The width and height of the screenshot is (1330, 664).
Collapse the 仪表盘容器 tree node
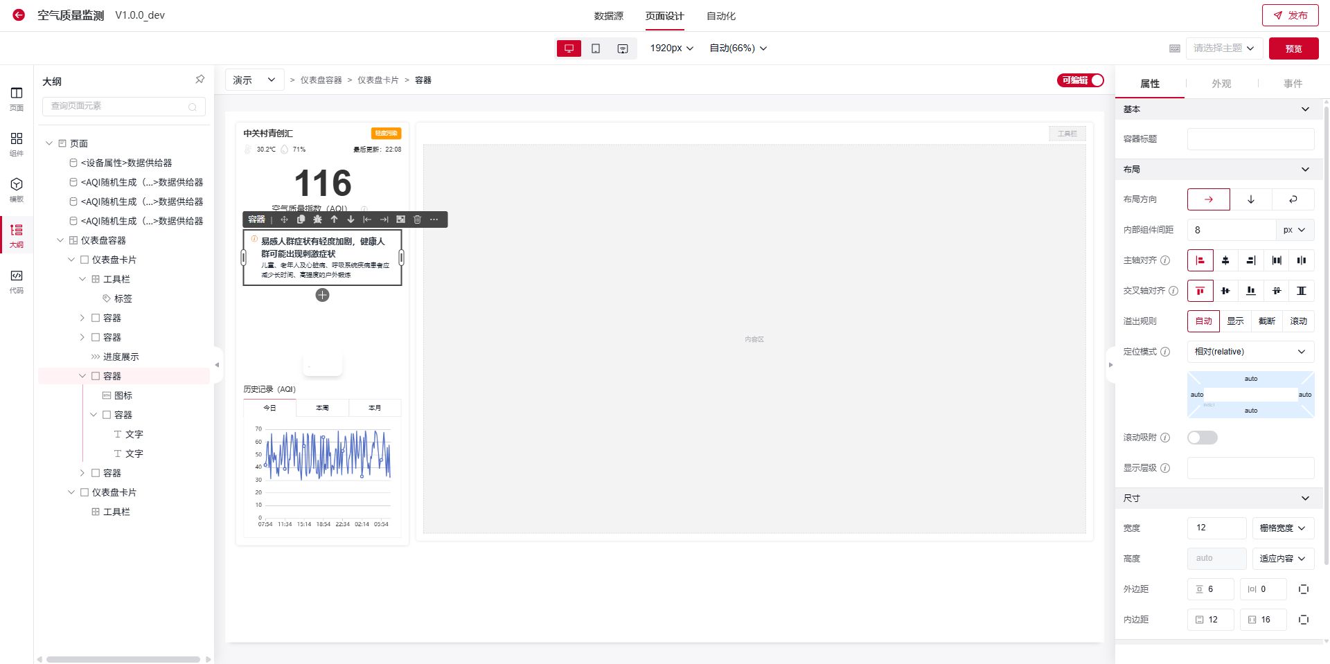pyautogui.click(x=60, y=240)
